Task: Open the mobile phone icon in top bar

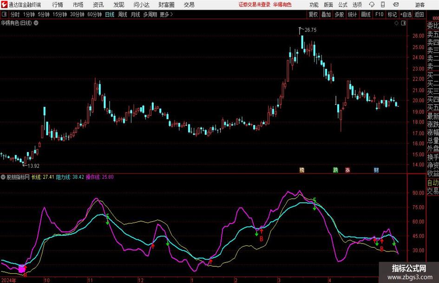Action: click(383, 5)
